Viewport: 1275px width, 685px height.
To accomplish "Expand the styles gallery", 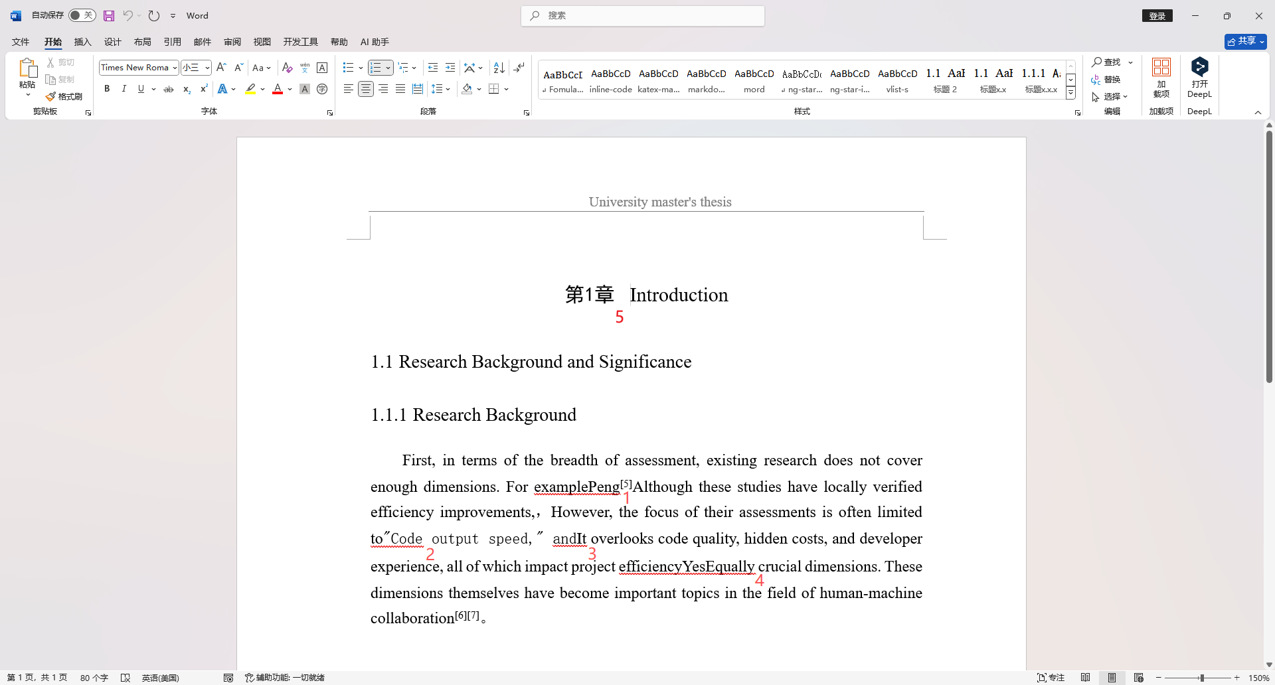I will [x=1070, y=94].
